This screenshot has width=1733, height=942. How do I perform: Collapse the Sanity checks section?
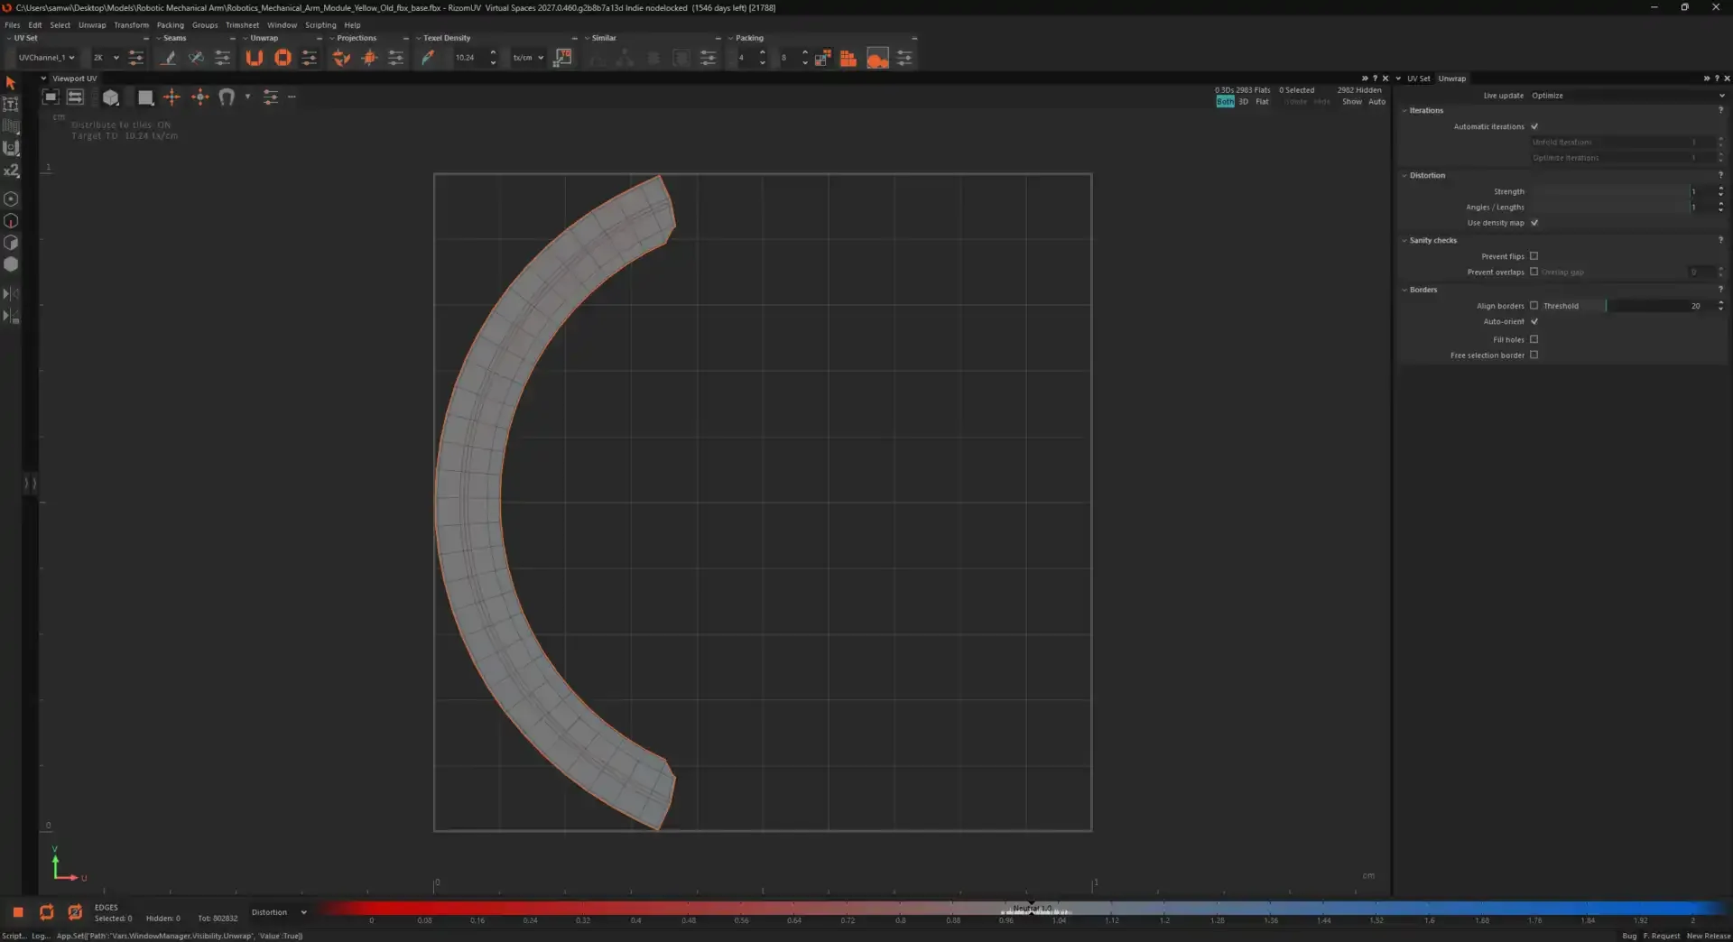(1404, 241)
